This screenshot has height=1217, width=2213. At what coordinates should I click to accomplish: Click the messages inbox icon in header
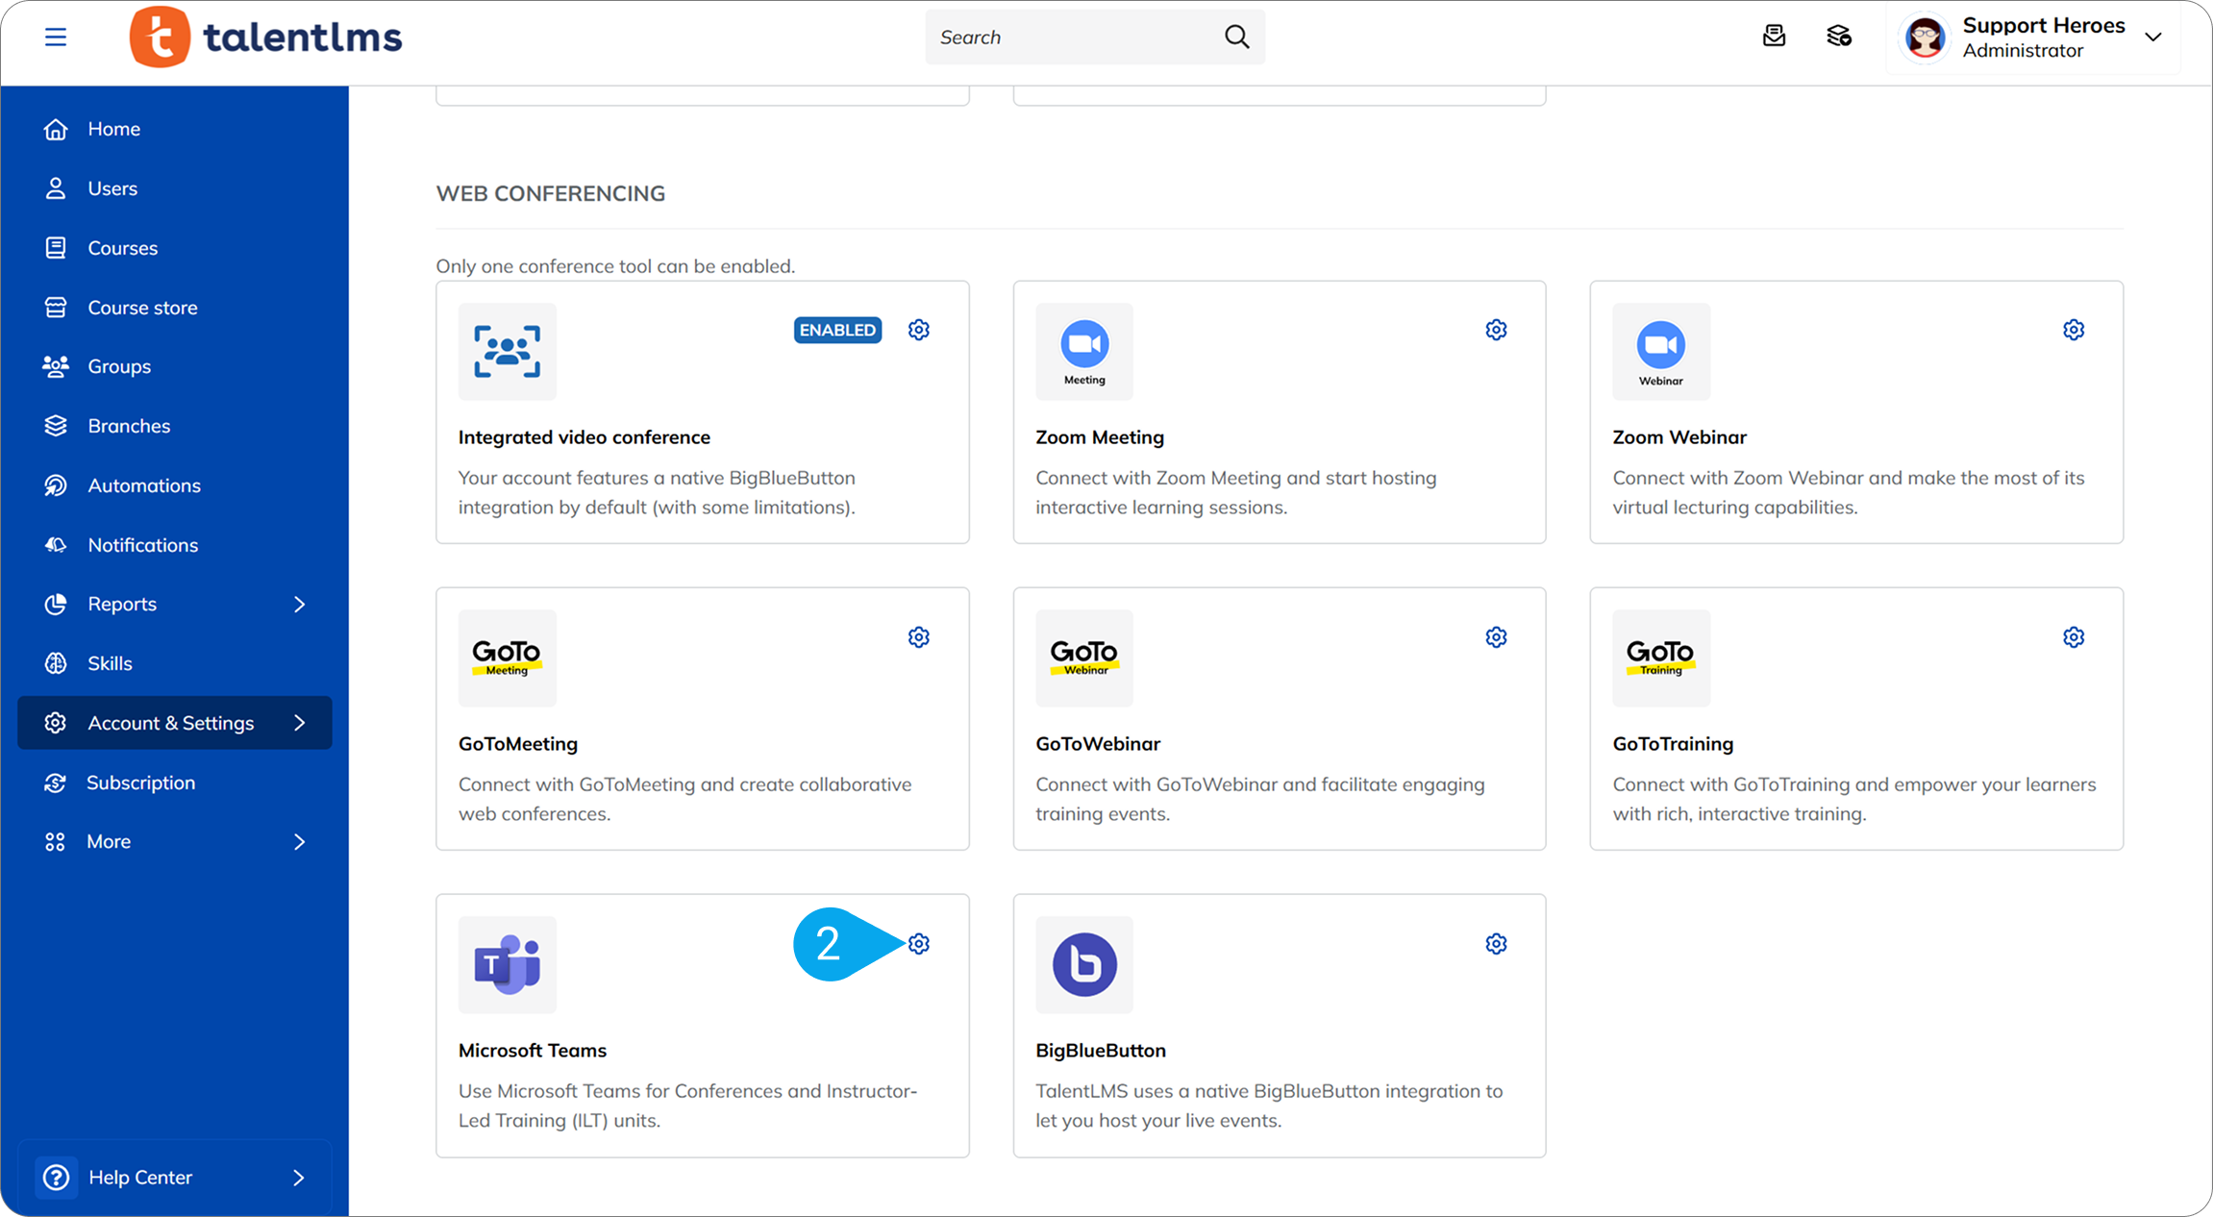tap(1774, 37)
